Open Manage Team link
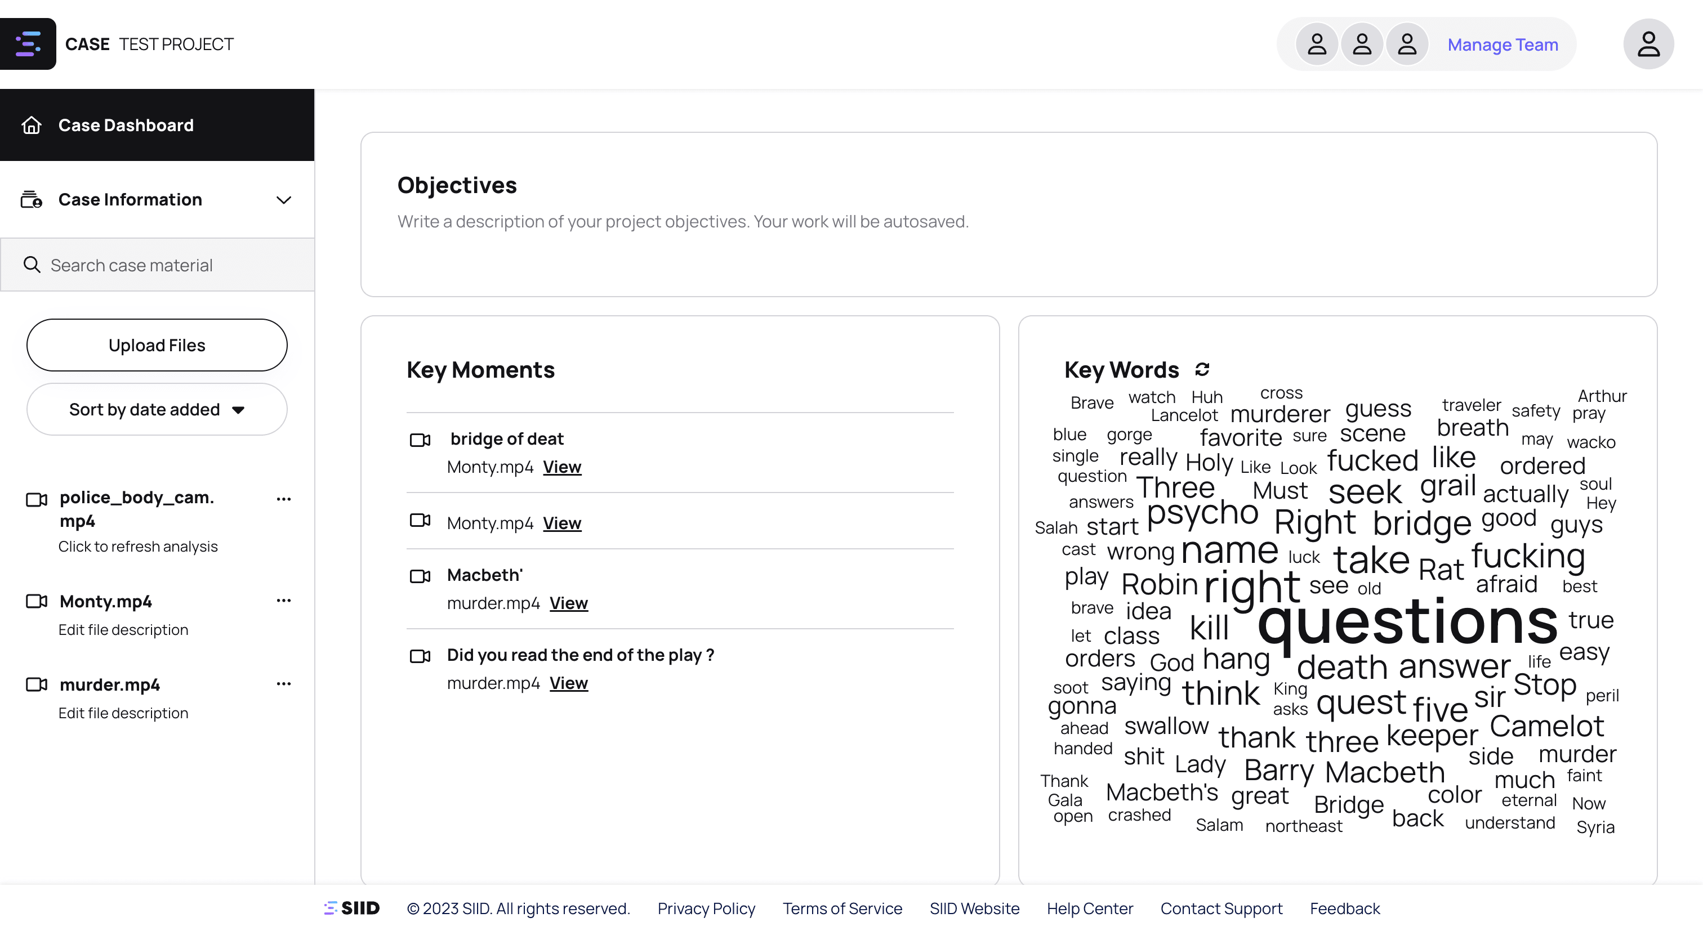 click(x=1502, y=44)
